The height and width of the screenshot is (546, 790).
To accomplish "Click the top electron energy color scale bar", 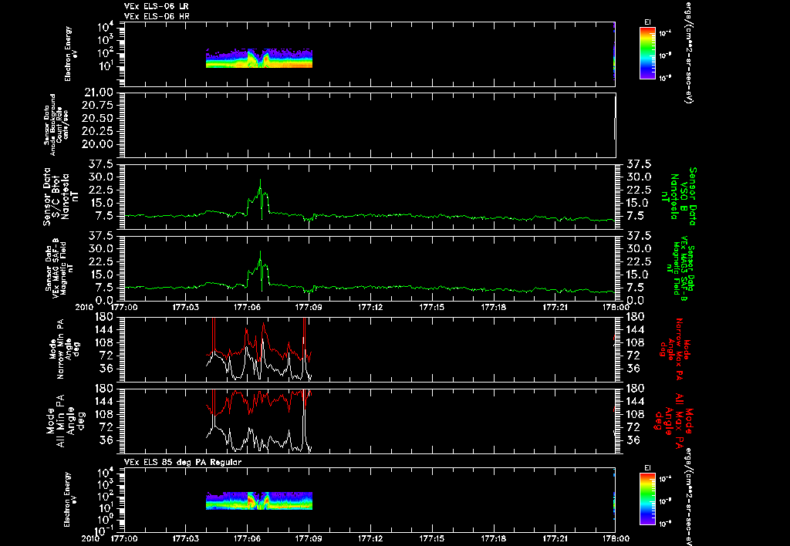I will click(647, 53).
